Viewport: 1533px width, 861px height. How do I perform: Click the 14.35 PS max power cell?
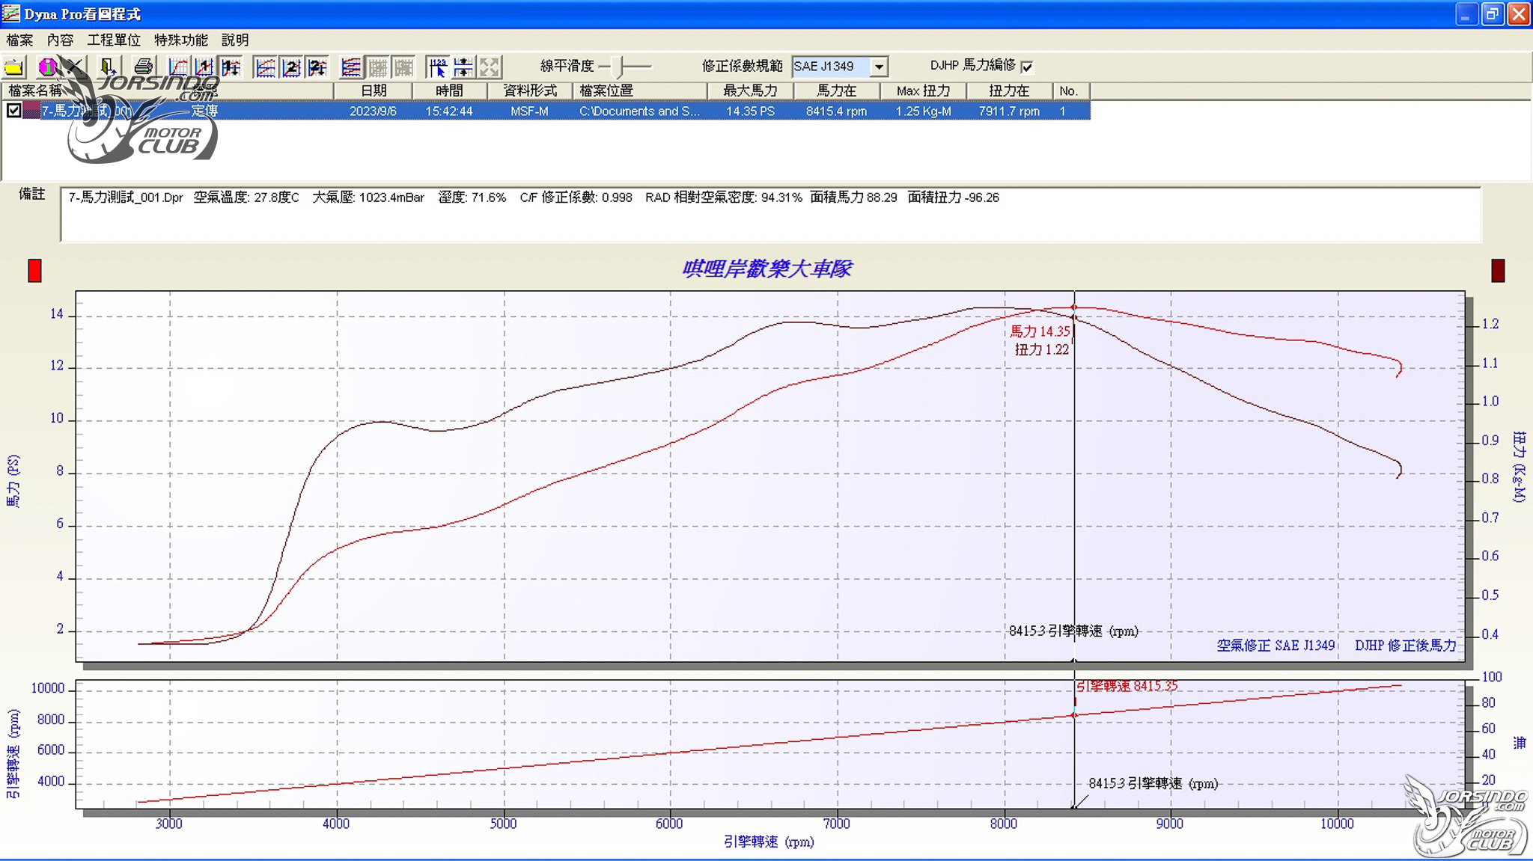pyautogui.click(x=750, y=111)
